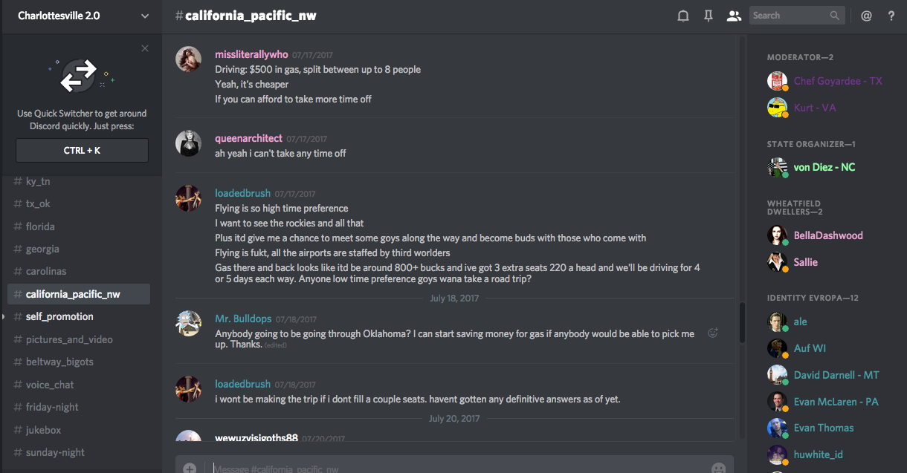This screenshot has width=907, height=473.
Task: Open the voice_chat channel
Action: click(x=50, y=385)
